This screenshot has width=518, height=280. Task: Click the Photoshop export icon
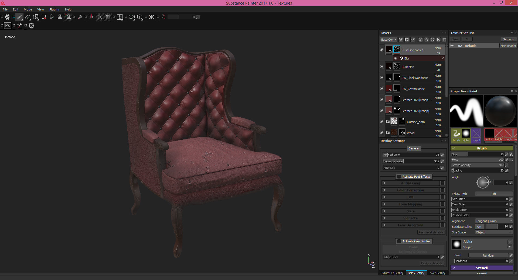8,26
